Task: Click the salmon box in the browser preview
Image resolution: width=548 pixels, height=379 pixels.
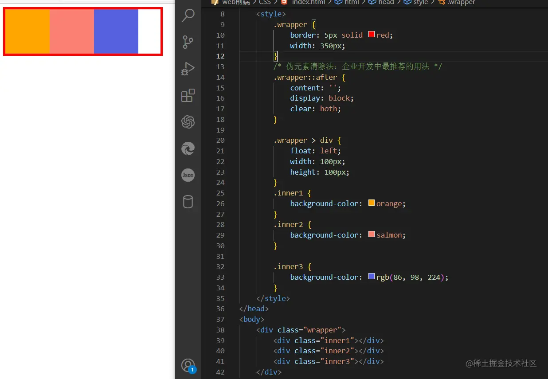Action: [72, 31]
